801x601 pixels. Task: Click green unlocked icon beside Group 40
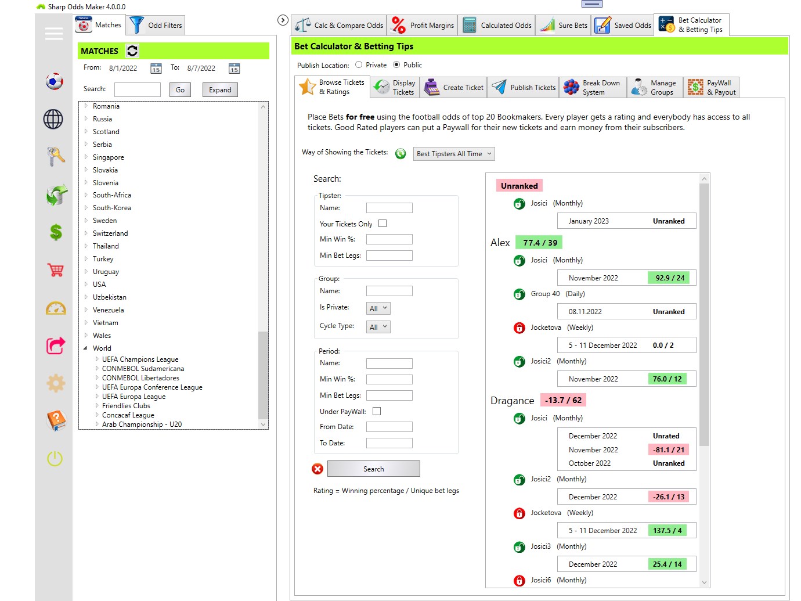pyautogui.click(x=519, y=294)
